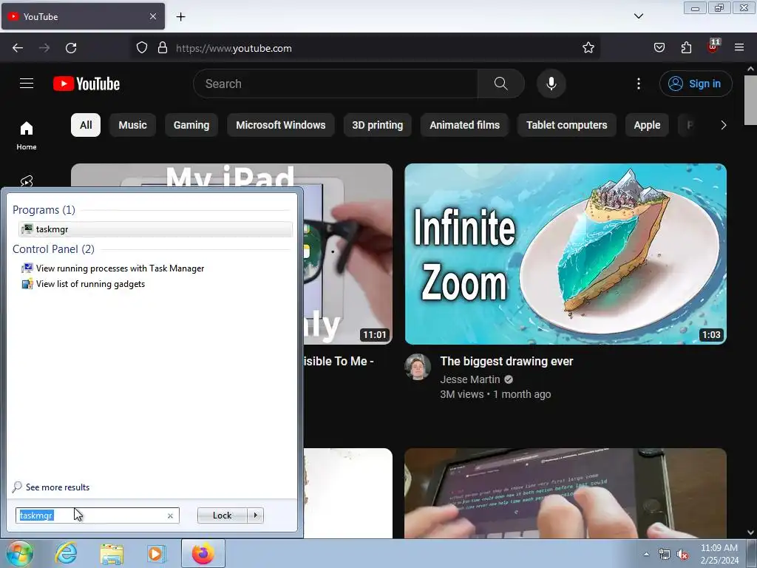Click the YouTube search magnifier button

click(x=500, y=84)
